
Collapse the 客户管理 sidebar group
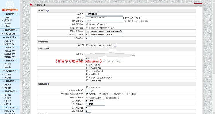pyautogui.click(x=10, y=37)
